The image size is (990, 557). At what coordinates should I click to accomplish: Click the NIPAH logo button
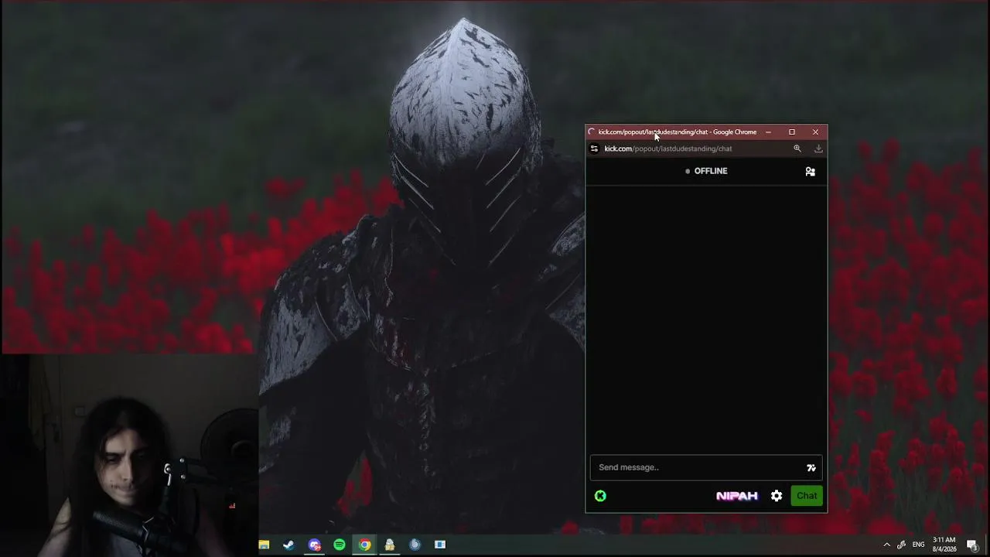click(737, 496)
